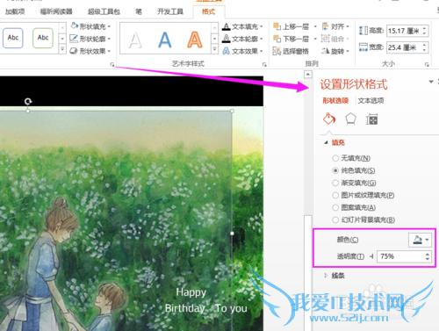Image resolution: width=439 pixels, height=331 pixels.
Task: Open the 上移一层 dropdown arrow
Action: [x=315, y=26]
